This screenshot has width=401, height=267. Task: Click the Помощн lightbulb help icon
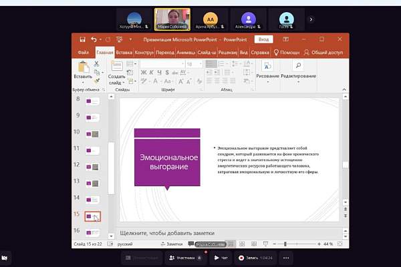[x=276, y=52]
